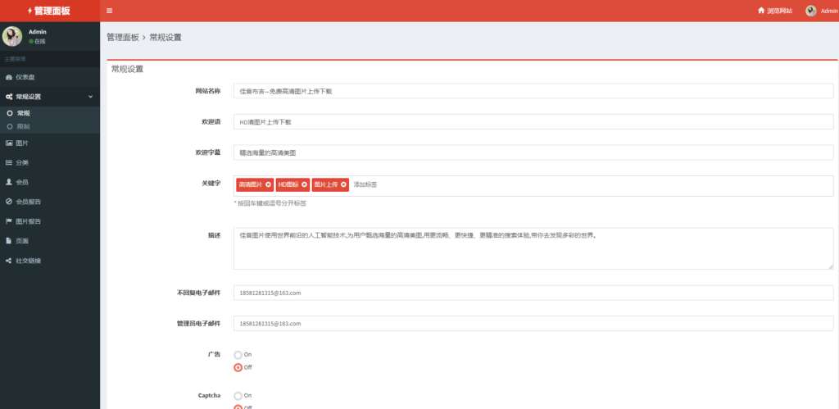The image size is (839, 409).
Task: Remove the 高清图片 keyword tag
Action: 268,184
